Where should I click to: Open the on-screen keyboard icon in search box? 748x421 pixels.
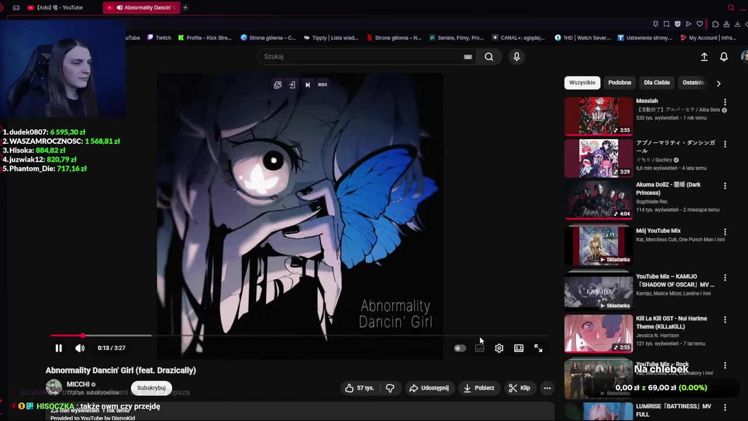click(467, 57)
